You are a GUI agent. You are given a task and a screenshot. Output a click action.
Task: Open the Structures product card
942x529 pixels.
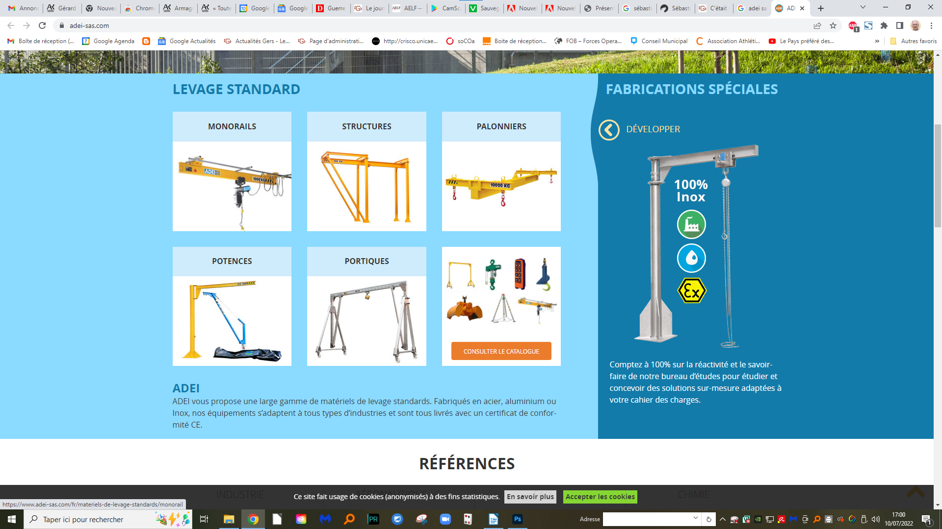click(366, 171)
